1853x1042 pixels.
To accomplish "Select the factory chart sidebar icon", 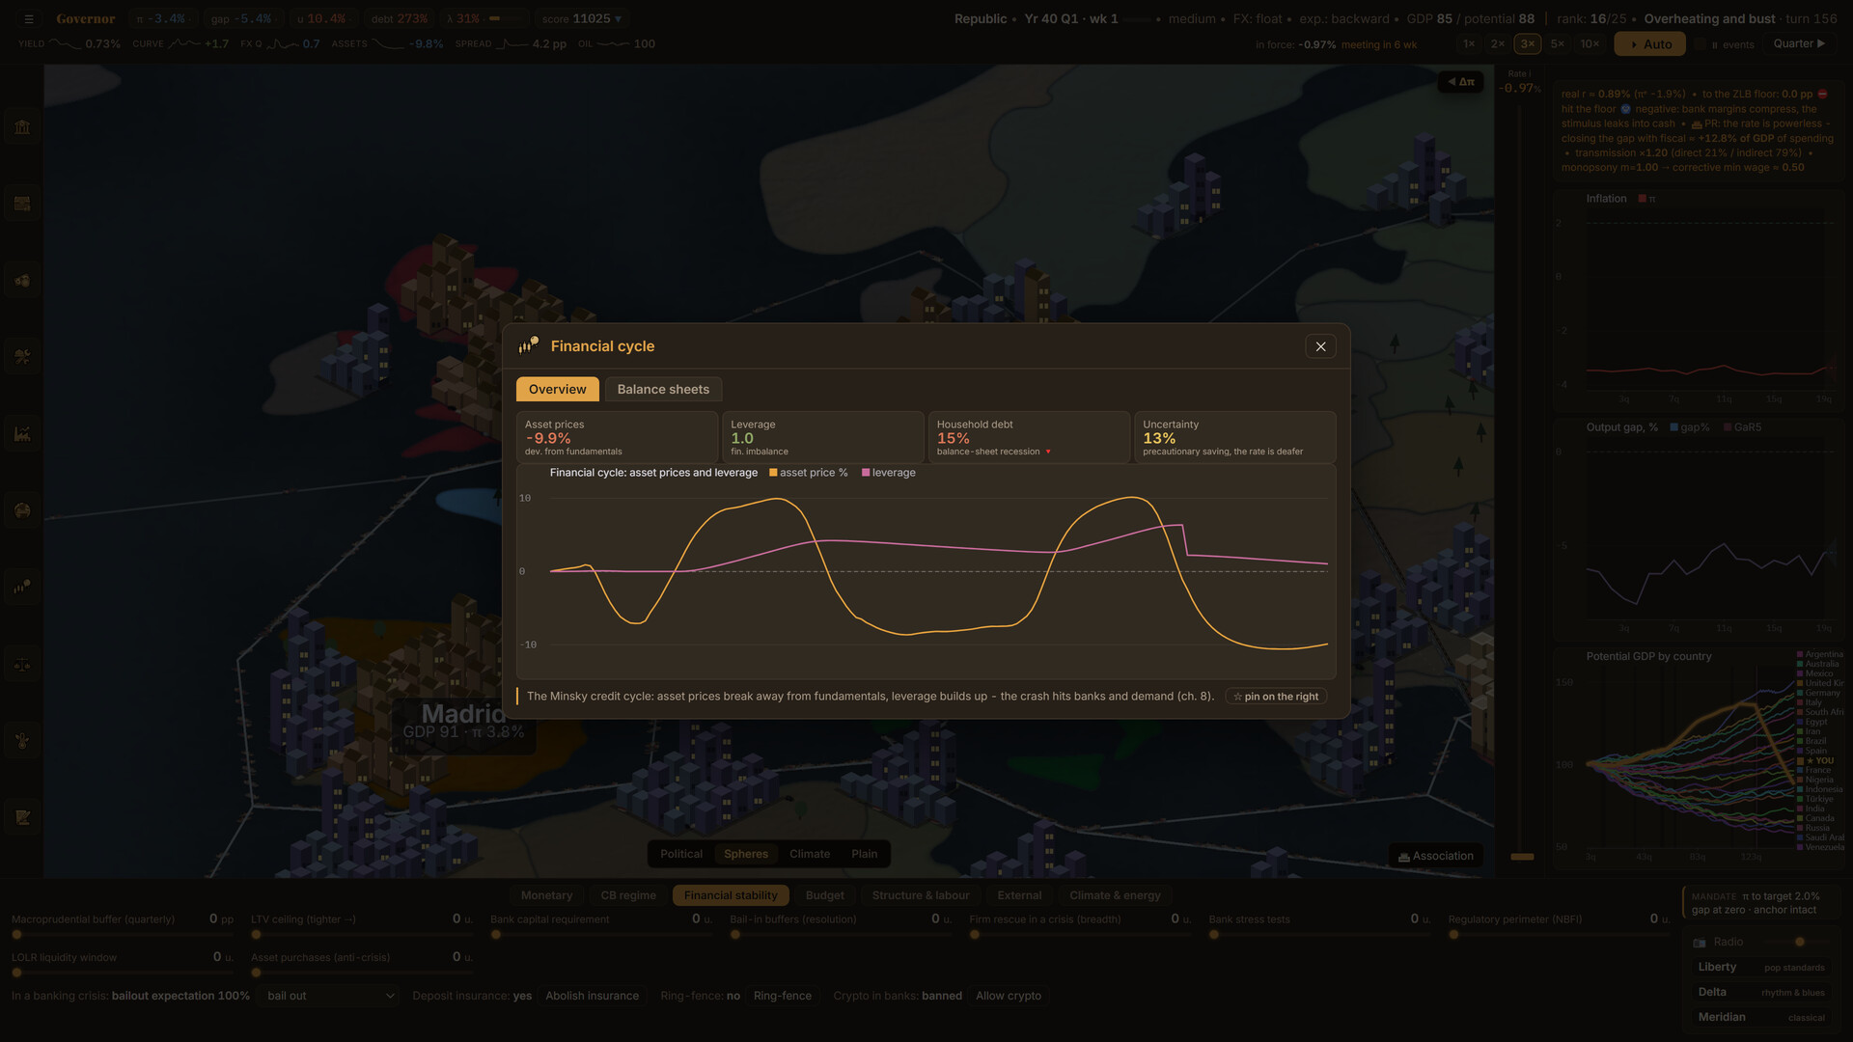I will (x=22, y=433).
